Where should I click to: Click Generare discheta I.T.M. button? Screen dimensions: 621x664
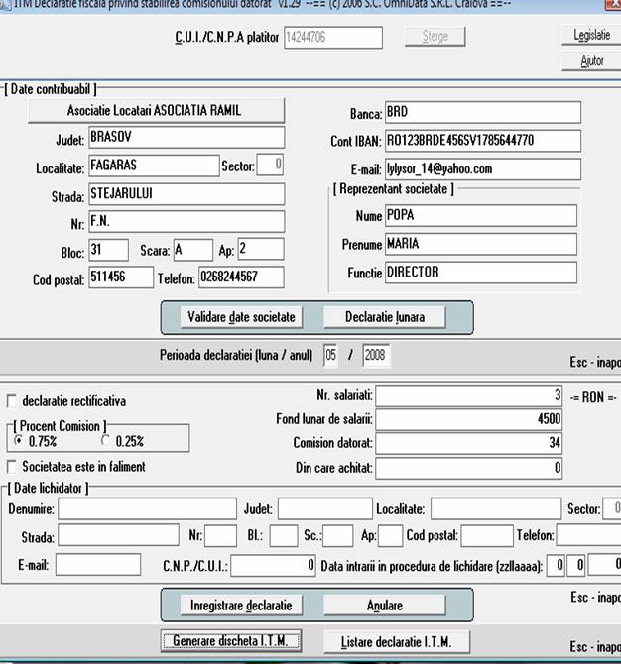pos(230,641)
